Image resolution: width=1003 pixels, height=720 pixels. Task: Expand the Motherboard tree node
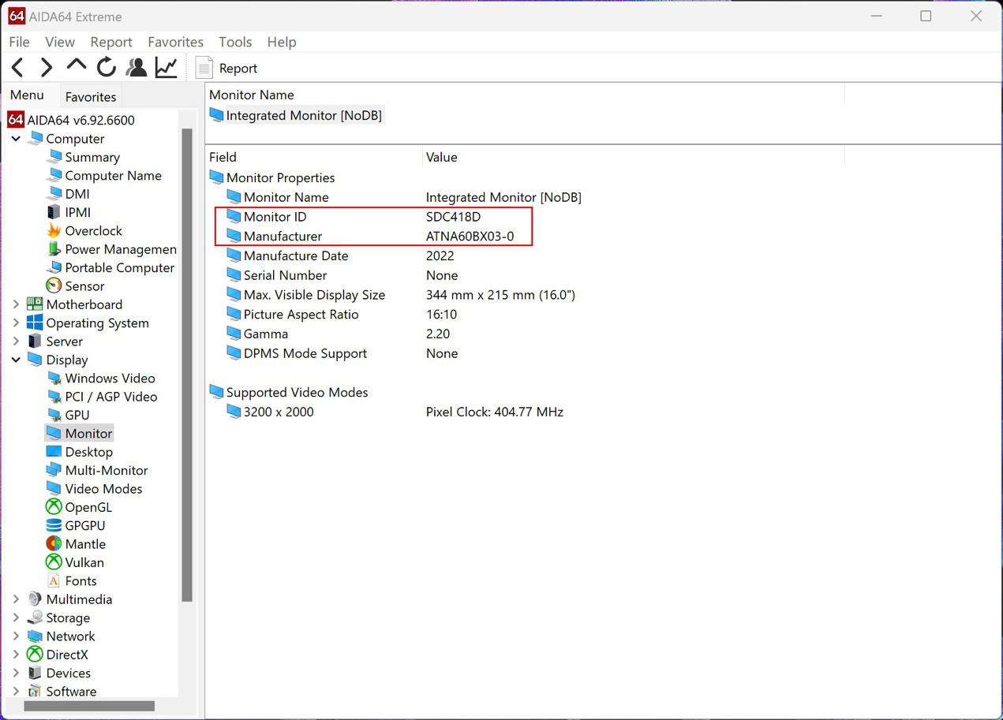[x=16, y=304]
